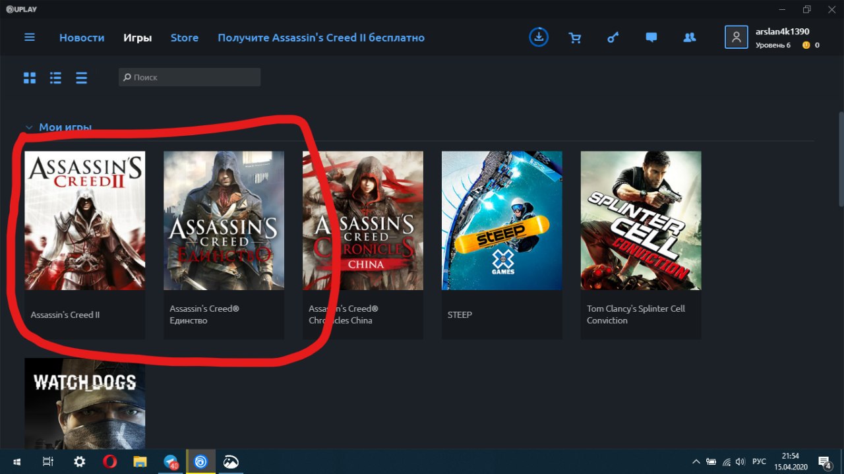The height and width of the screenshot is (474, 844).
Task: Click the Уровень 6 level text
Action: tap(773, 45)
